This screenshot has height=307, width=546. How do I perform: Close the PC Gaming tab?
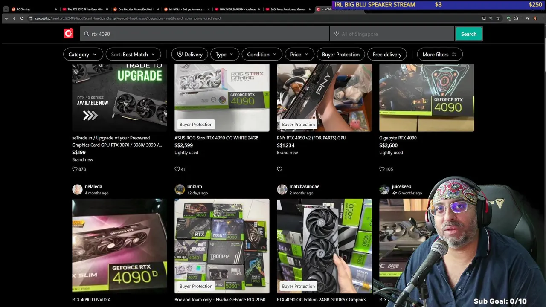(56, 9)
